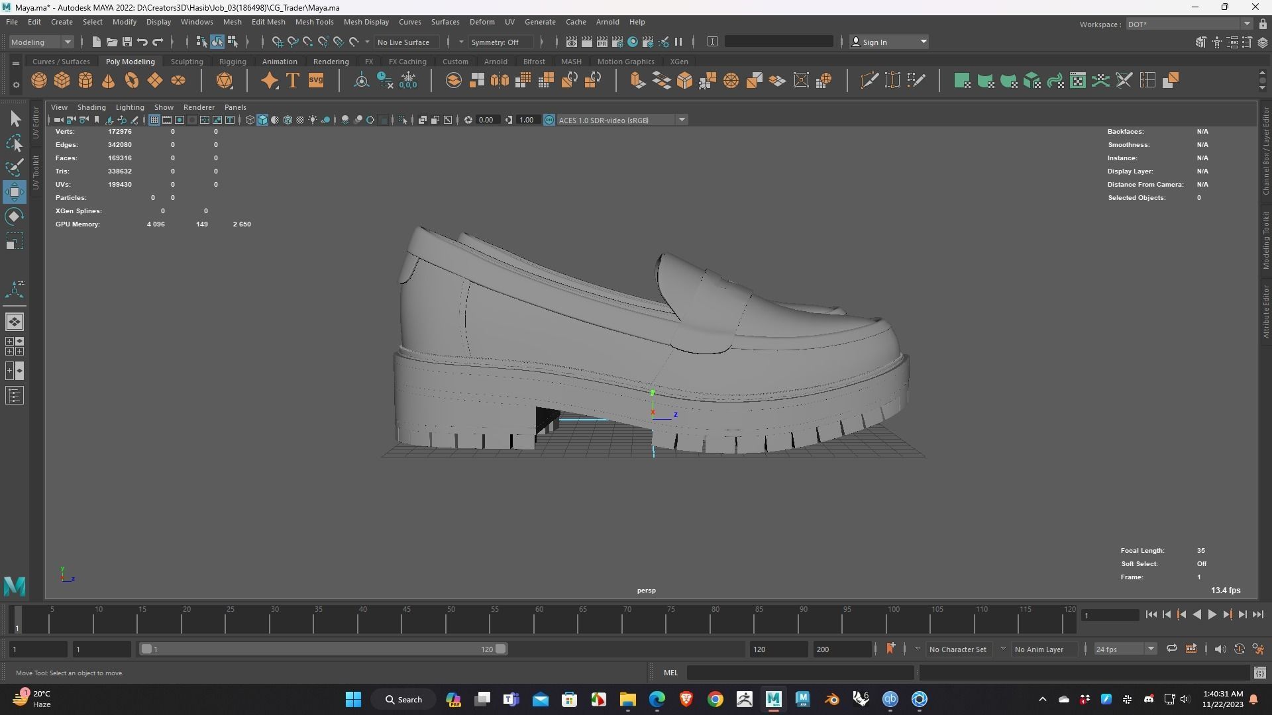Viewport: 1272px width, 715px height.
Task: Click the IPR render icon
Action: coord(602,42)
